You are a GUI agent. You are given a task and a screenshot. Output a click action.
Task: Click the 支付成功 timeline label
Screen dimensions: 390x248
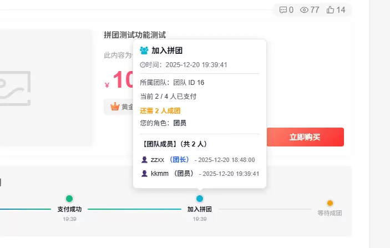(69, 210)
